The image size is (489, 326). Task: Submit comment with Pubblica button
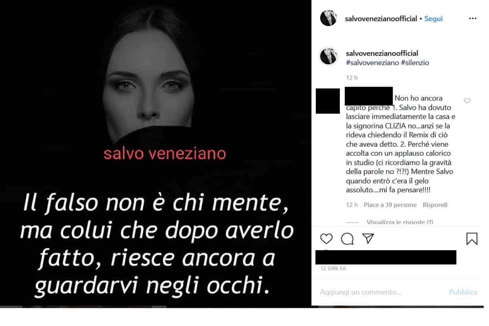[x=463, y=292]
